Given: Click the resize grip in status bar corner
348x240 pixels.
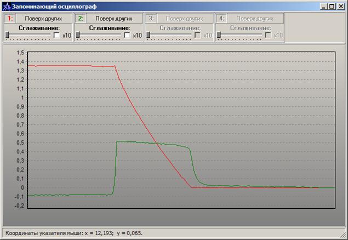Looking at the screenshot, I should coord(343,235).
